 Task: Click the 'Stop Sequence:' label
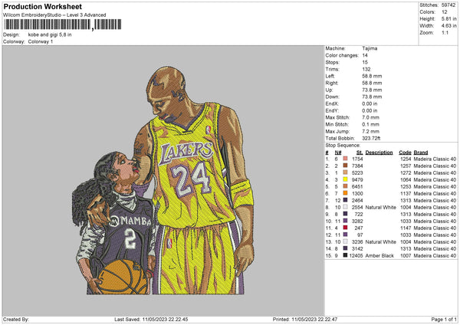click(x=343, y=145)
